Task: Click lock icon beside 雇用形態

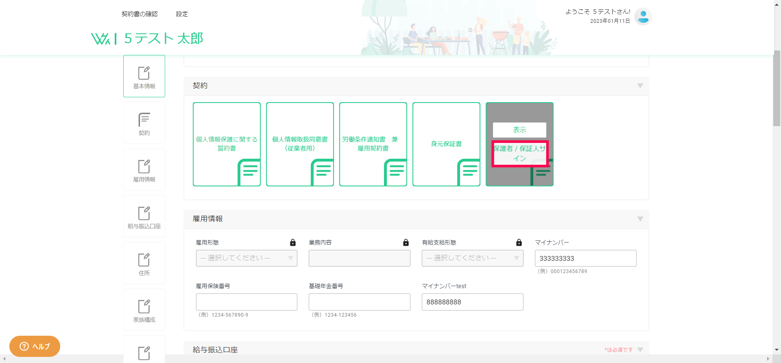Action: click(x=293, y=243)
